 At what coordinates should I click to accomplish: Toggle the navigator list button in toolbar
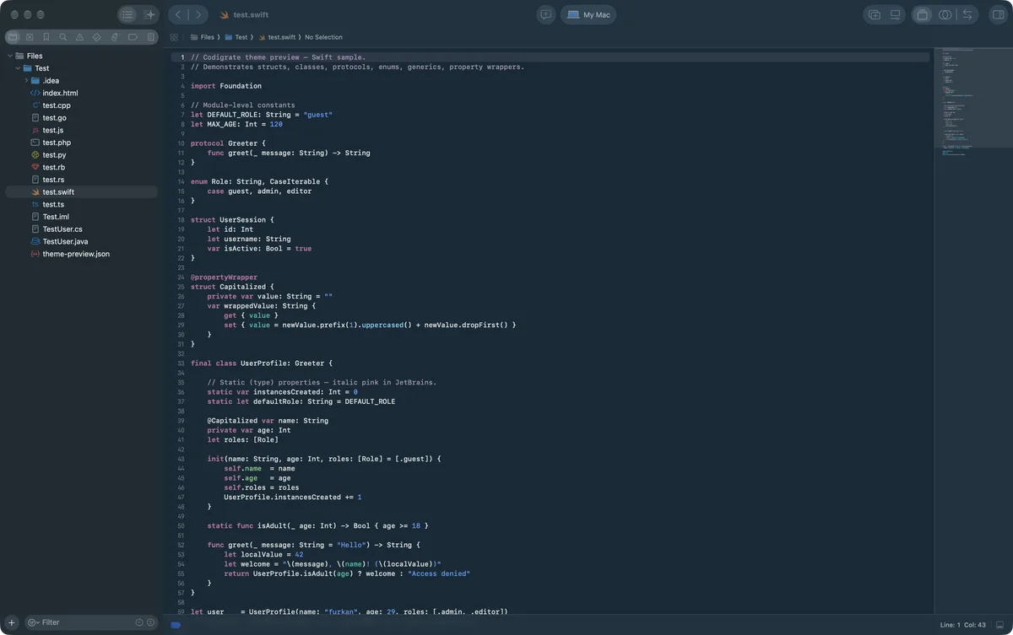127,14
